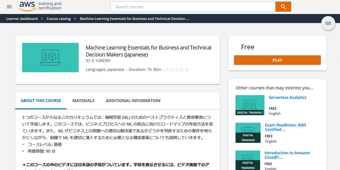Open the Serverless Analytics course thumbnail

(250, 105)
